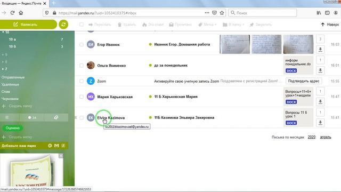Image resolution: width=341 pixels, height=192 pixels.
Task: Refresh mail with the round sync icon
Action: [63, 25]
